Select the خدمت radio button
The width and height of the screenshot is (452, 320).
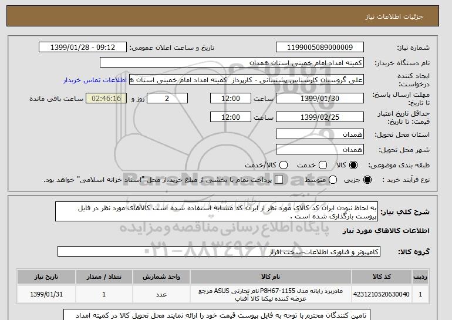coord(323,165)
